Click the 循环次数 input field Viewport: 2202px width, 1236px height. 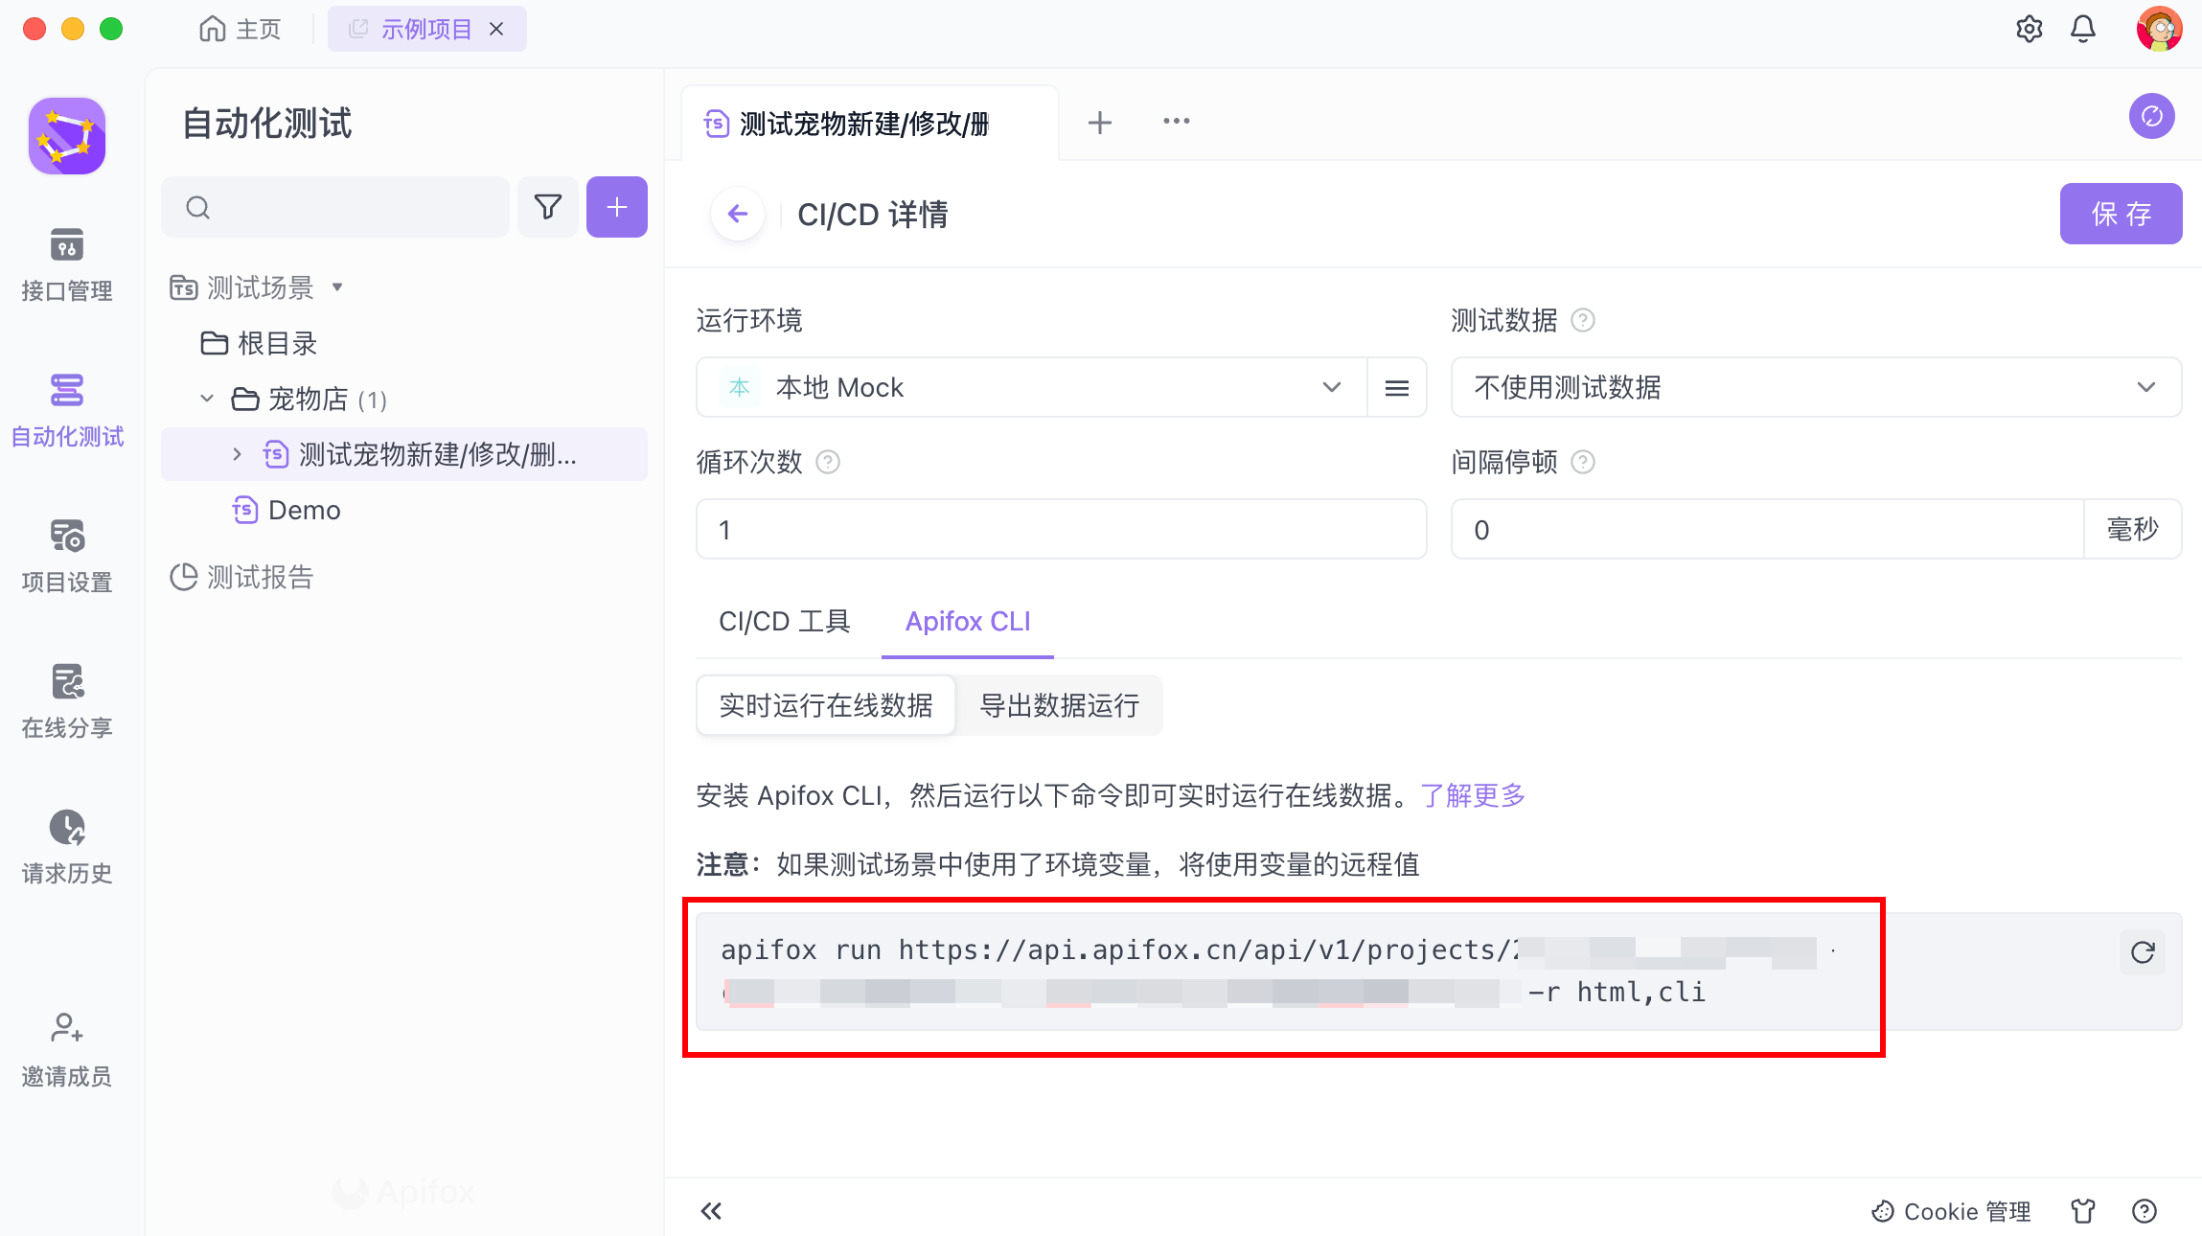tap(1060, 530)
